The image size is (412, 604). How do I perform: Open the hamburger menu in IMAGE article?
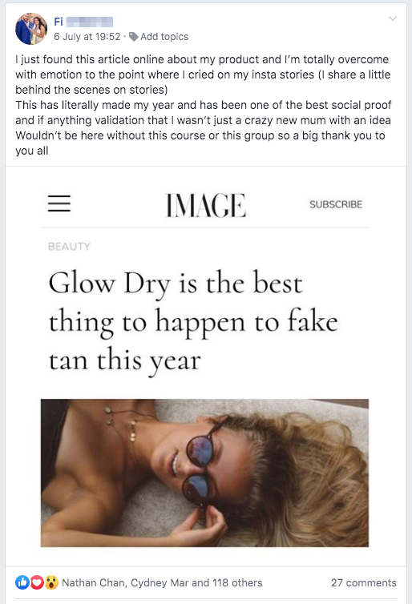tap(59, 203)
